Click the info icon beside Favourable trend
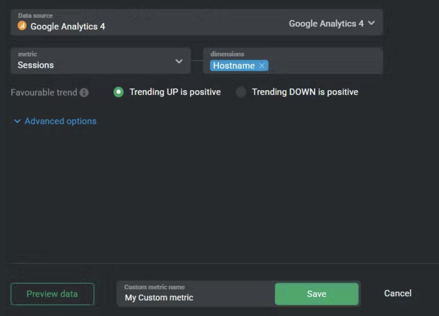Image resolution: width=439 pixels, height=316 pixels. 84,93
